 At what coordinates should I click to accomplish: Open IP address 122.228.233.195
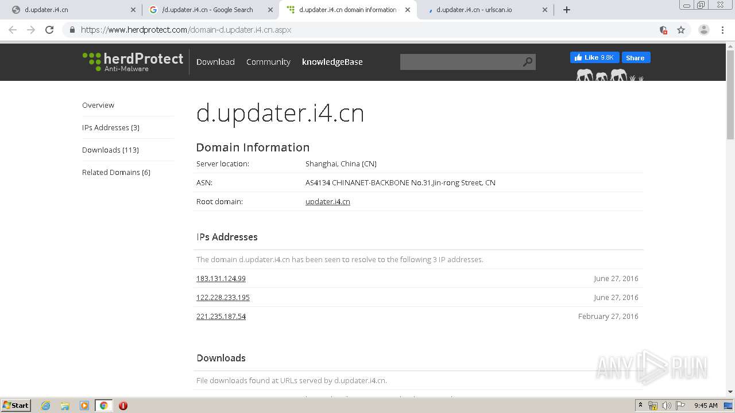(x=223, y=297)
